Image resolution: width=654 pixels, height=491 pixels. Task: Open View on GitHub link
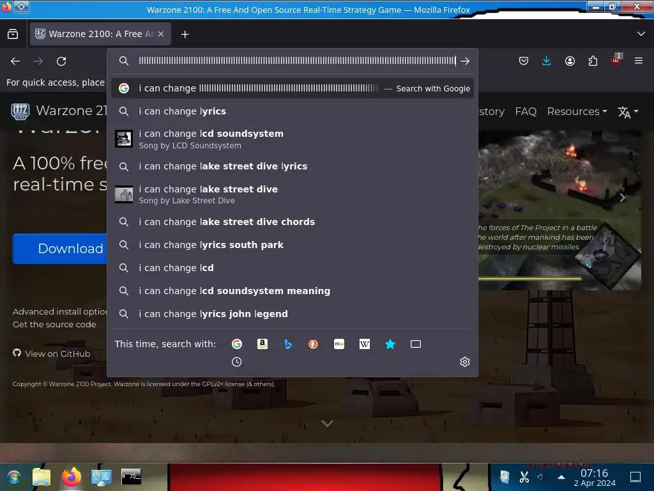[x=51, y=353]
